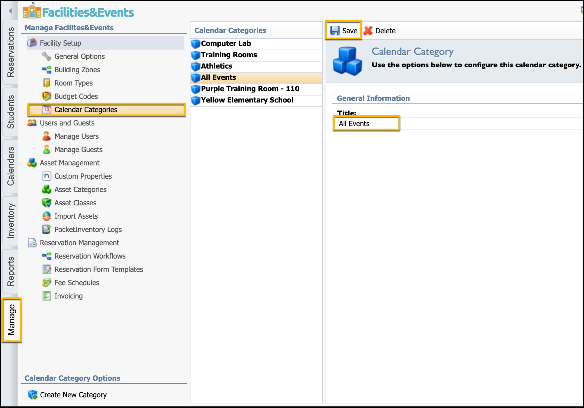Select the Computer Lab category
584x408 pixels.
256,44
